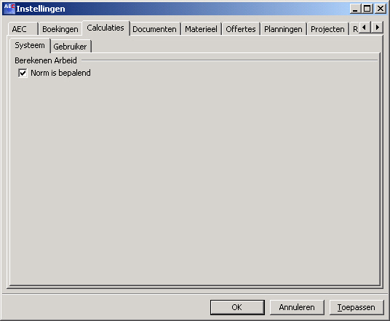Close the Instellingen dialog window
The height and width of the screenshot is (321, 390).
[x=381, y=9]
